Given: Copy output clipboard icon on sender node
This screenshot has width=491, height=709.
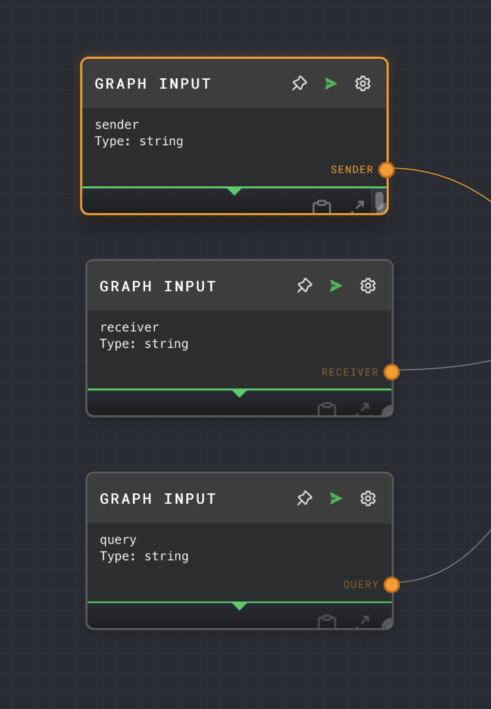Looking at the screenshot, I should pyautogui.click(x=322, y=207).
